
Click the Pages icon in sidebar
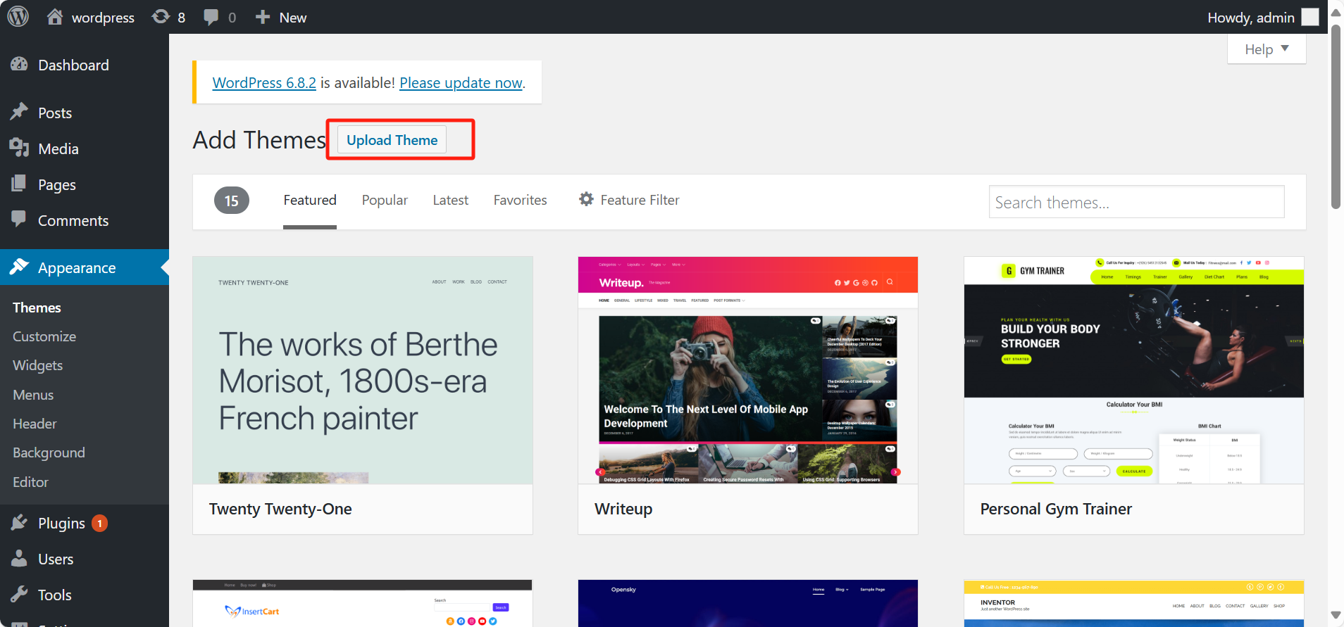[19, 184]
